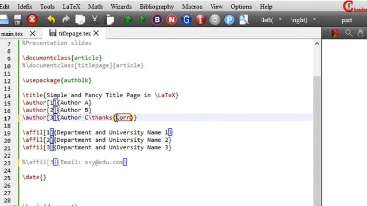Stop compilation with grey power icon
The height and width of the screenshot is (206, 367).
215,19
